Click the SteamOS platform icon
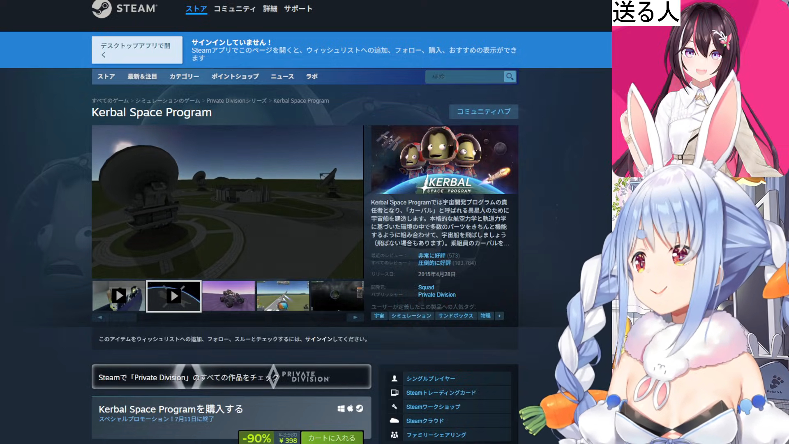 [360, 408]
